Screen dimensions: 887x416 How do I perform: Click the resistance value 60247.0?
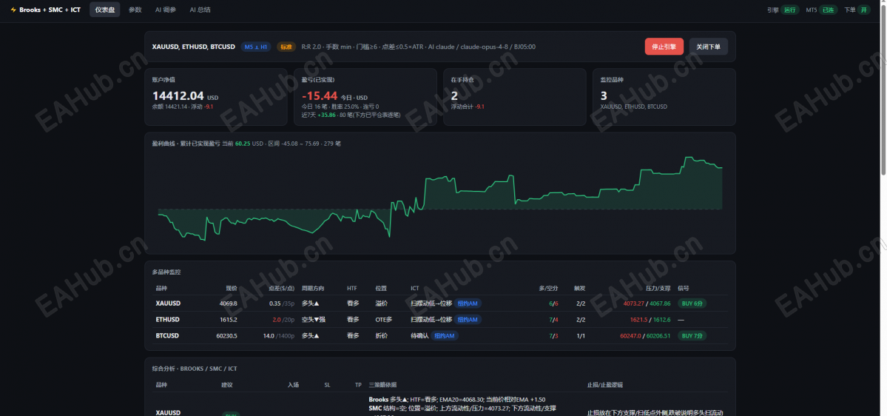click(631, 335)
